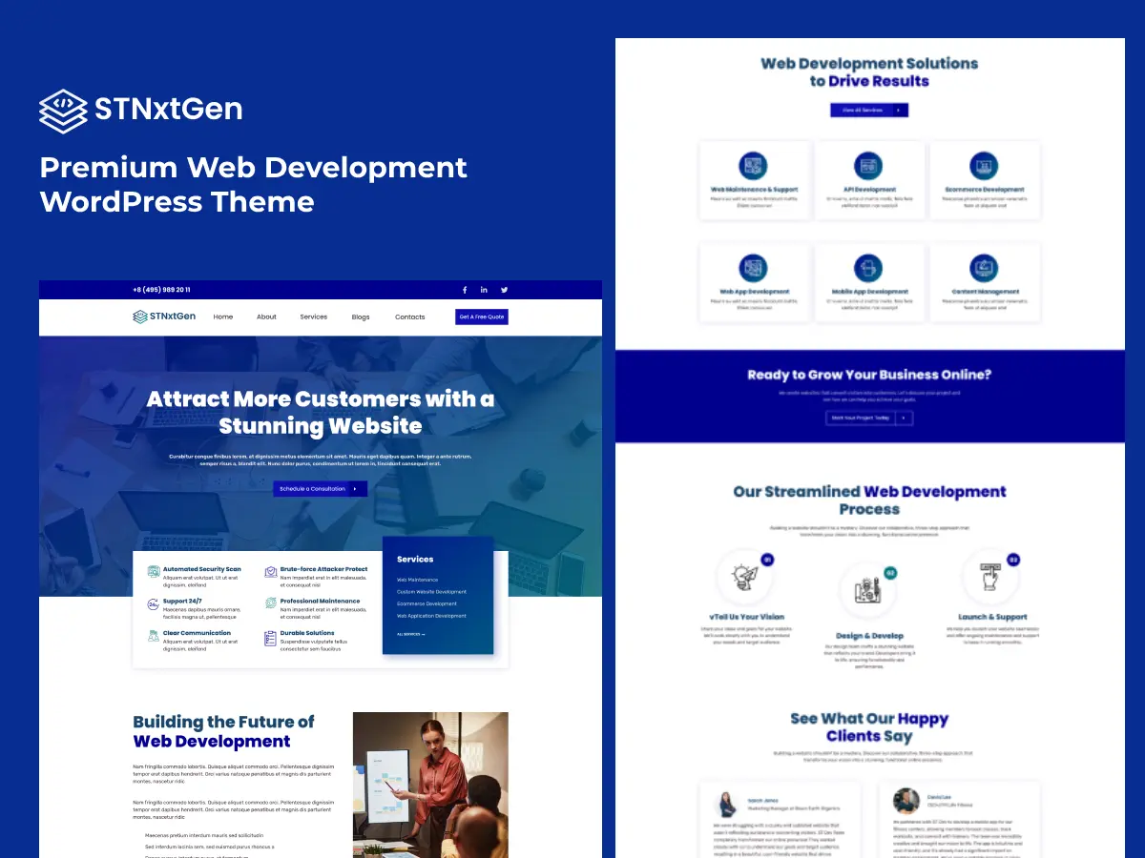Click the 'Web Development Solutions to Drive Results' heading
1145x858 pixels.
pyautogui.click(x=869, y=72)
